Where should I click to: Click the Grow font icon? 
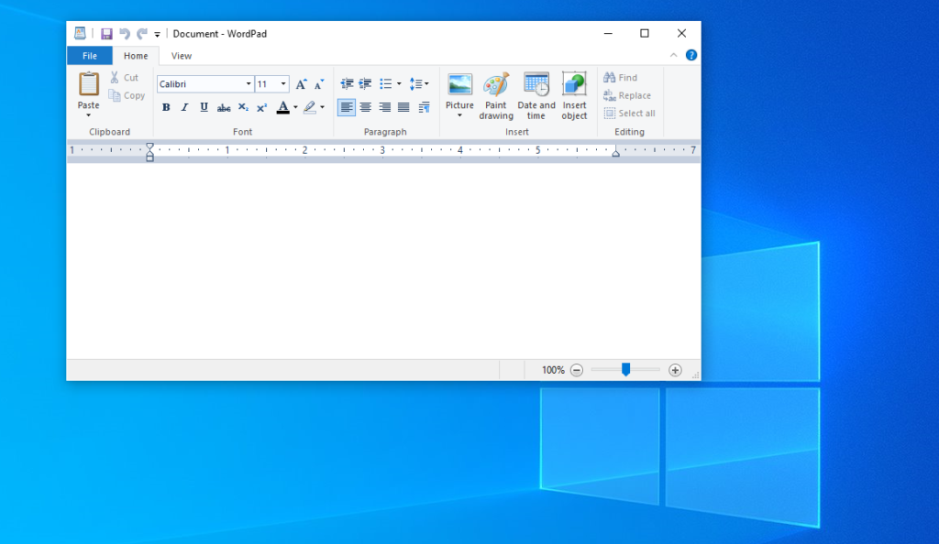(x=301, y=84)
